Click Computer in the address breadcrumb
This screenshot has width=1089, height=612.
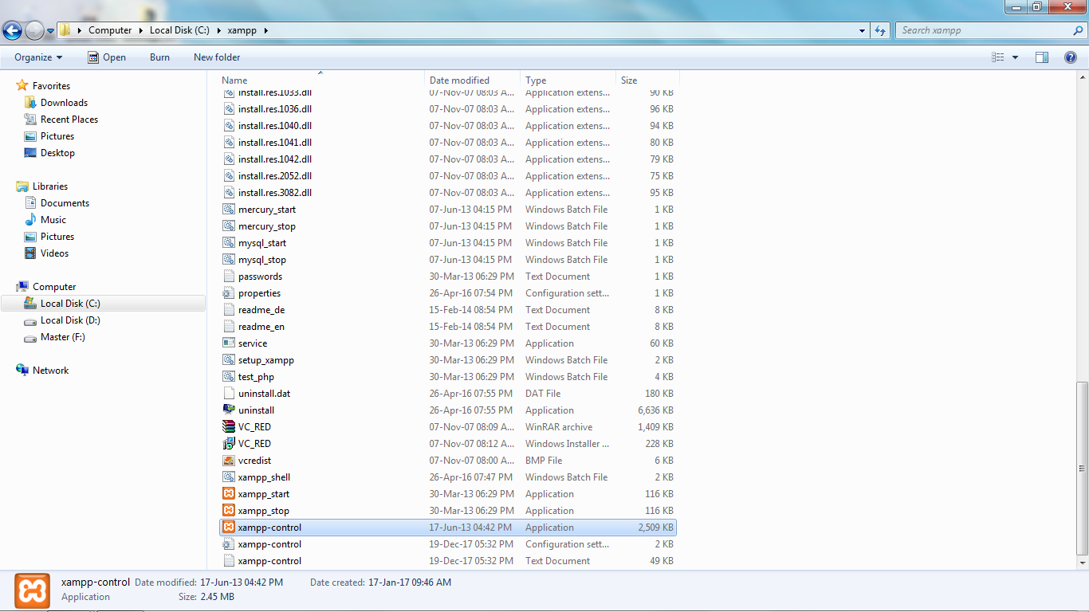pyautogui.click(x=110, y=30)
